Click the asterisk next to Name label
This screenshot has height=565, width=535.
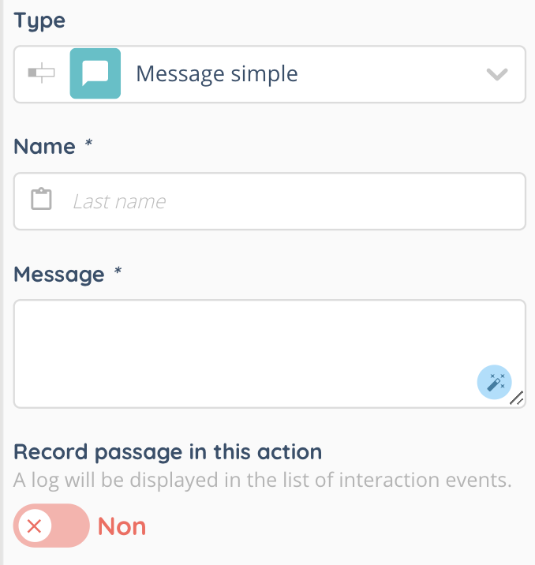pyautogui.click(x=89, y=146)
